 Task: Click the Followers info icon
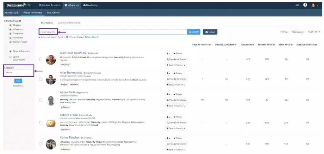click(253, 45)
